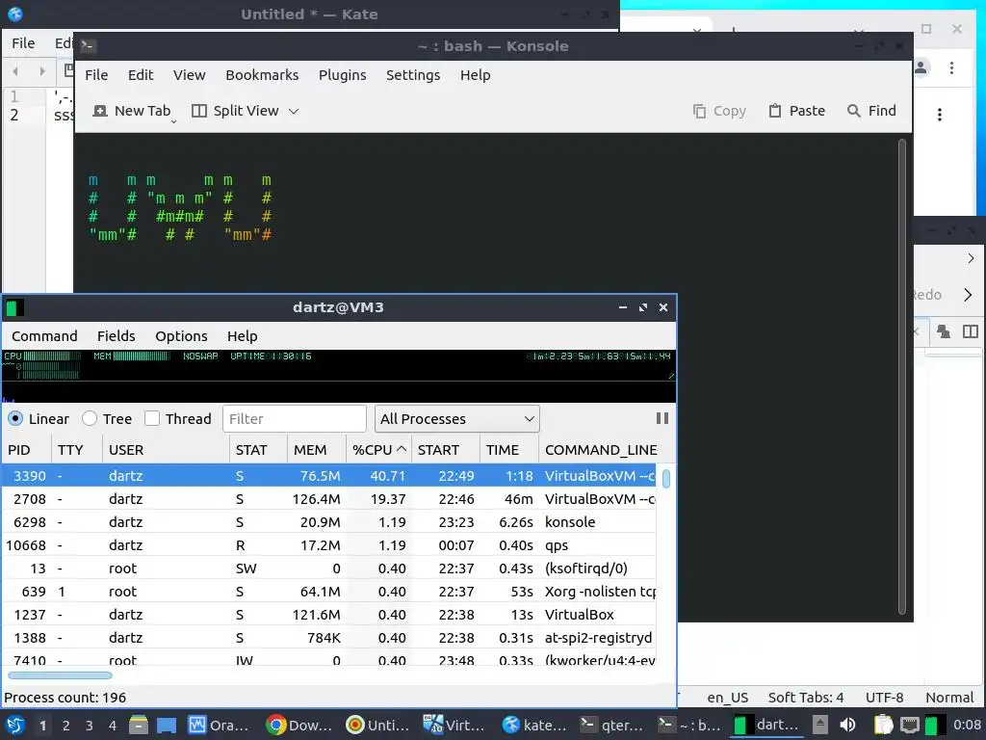
Task: Click the split-view icon in Kate right panel
Action: coord(971,331)
